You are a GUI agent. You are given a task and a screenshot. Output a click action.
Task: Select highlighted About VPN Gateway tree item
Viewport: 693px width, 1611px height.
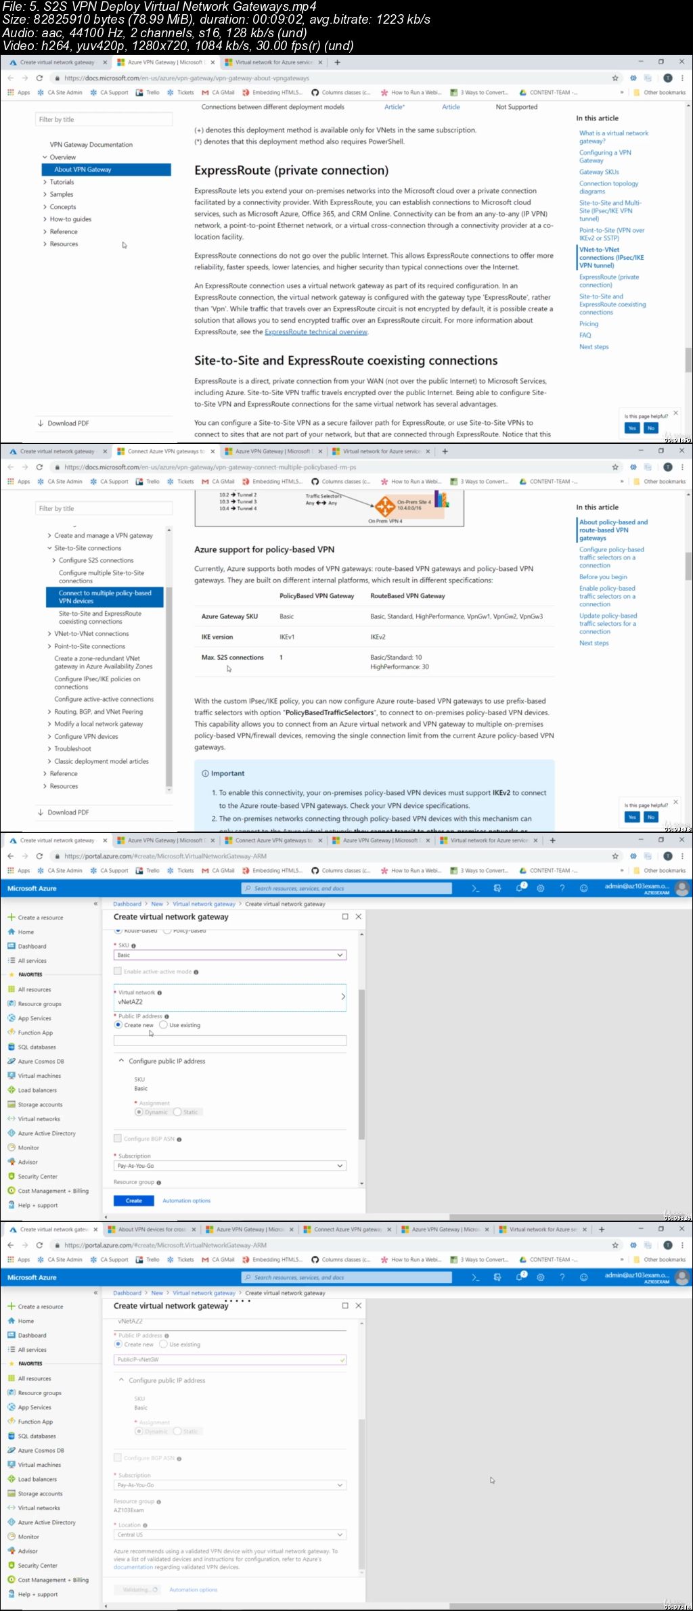[106, 169]
